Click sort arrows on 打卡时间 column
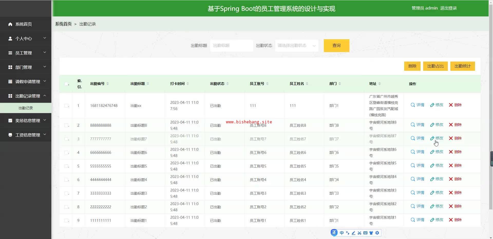493x239 pixels. click(188, 84)
